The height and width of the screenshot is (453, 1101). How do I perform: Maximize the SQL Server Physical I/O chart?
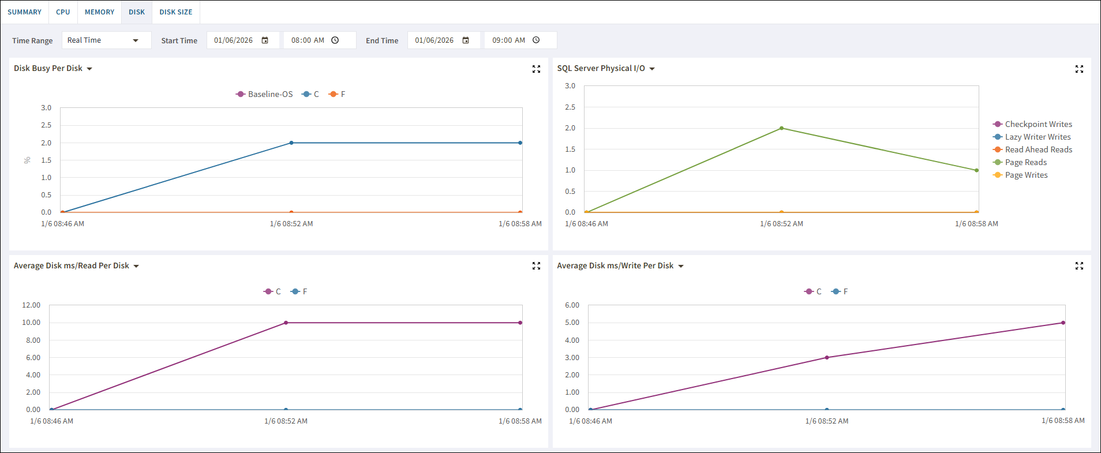pos(1079,69)
